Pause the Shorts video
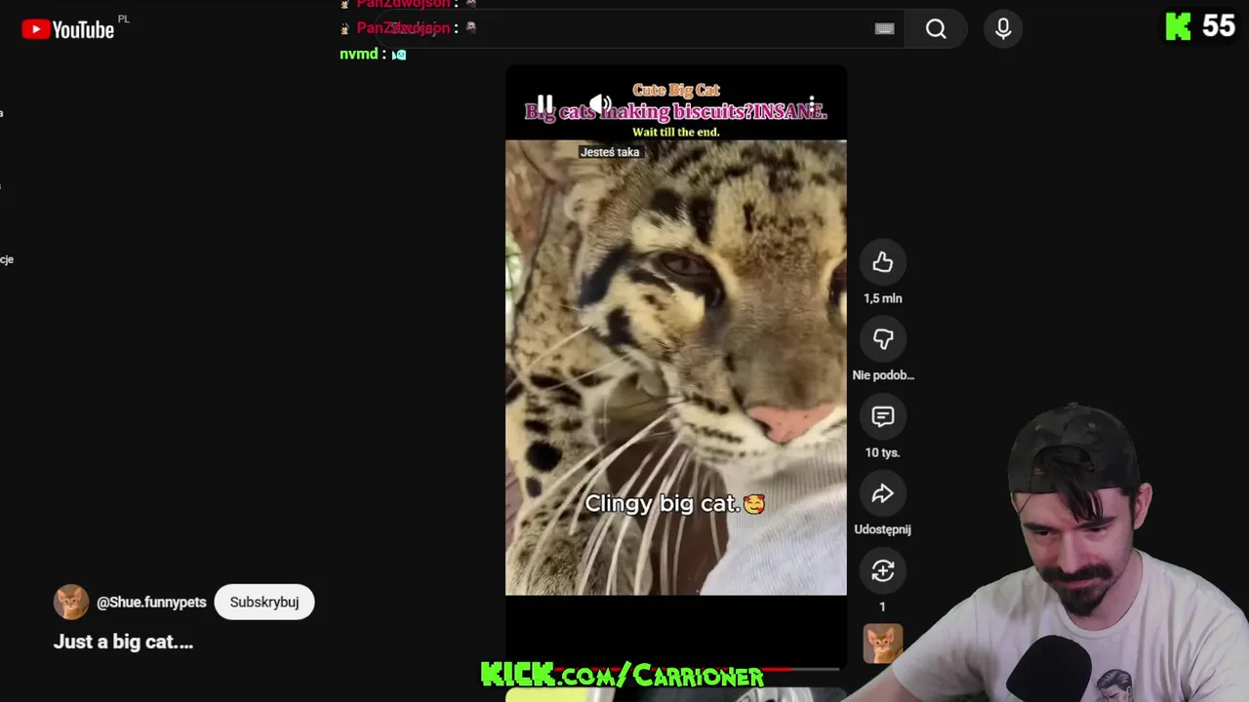The image size is (1249, 702). [x=544, y=104]
